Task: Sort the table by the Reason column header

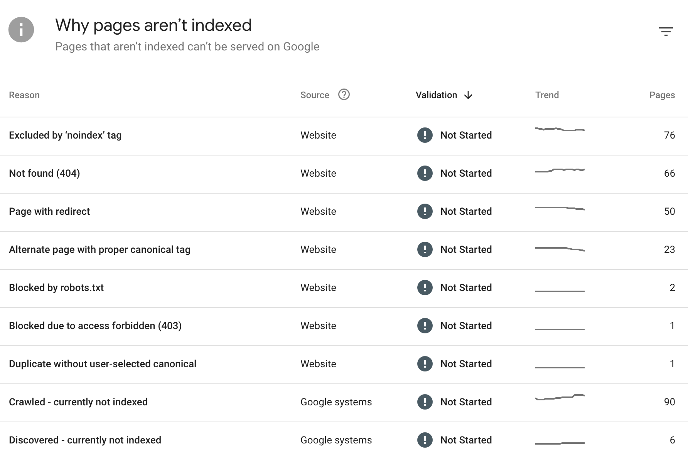Action: (24, 95)
